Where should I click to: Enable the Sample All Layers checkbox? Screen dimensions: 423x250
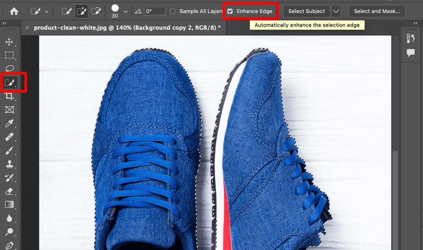coord(173,11)
